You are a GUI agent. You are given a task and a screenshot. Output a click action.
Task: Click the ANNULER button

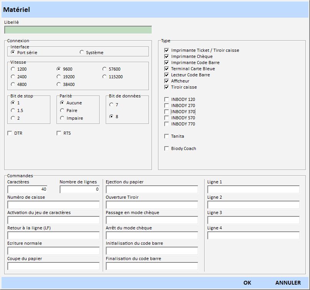(x=288, y=283)
